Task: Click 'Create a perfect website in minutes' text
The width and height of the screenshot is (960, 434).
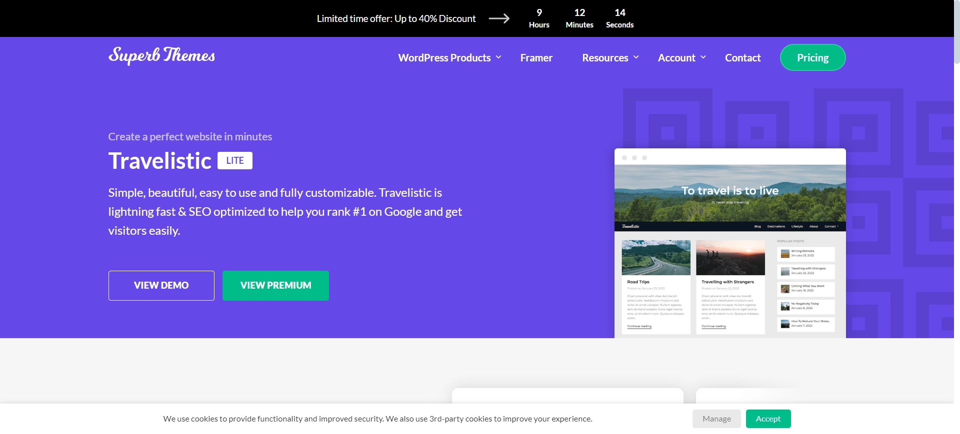Action: coord(190,137)
